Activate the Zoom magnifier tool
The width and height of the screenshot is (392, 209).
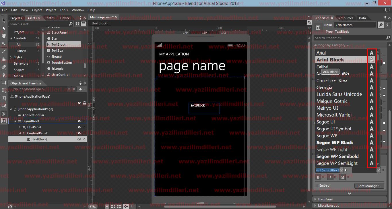click(x=4, y=44)
